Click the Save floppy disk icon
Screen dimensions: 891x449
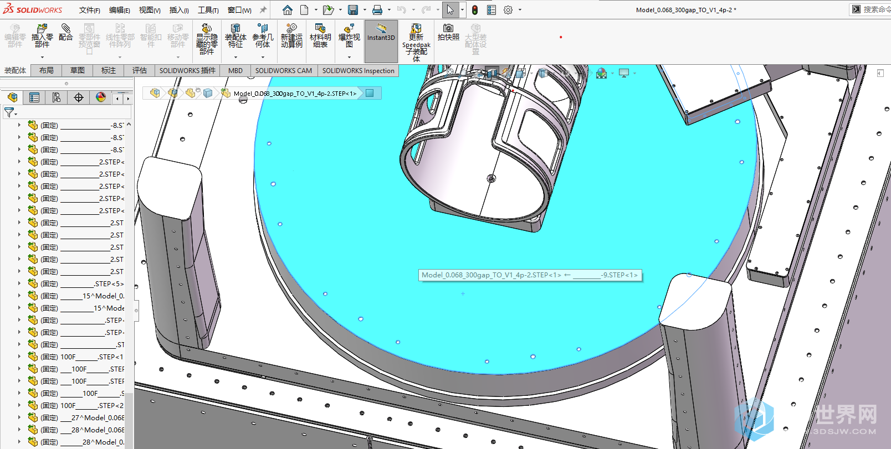coord(353,10)
